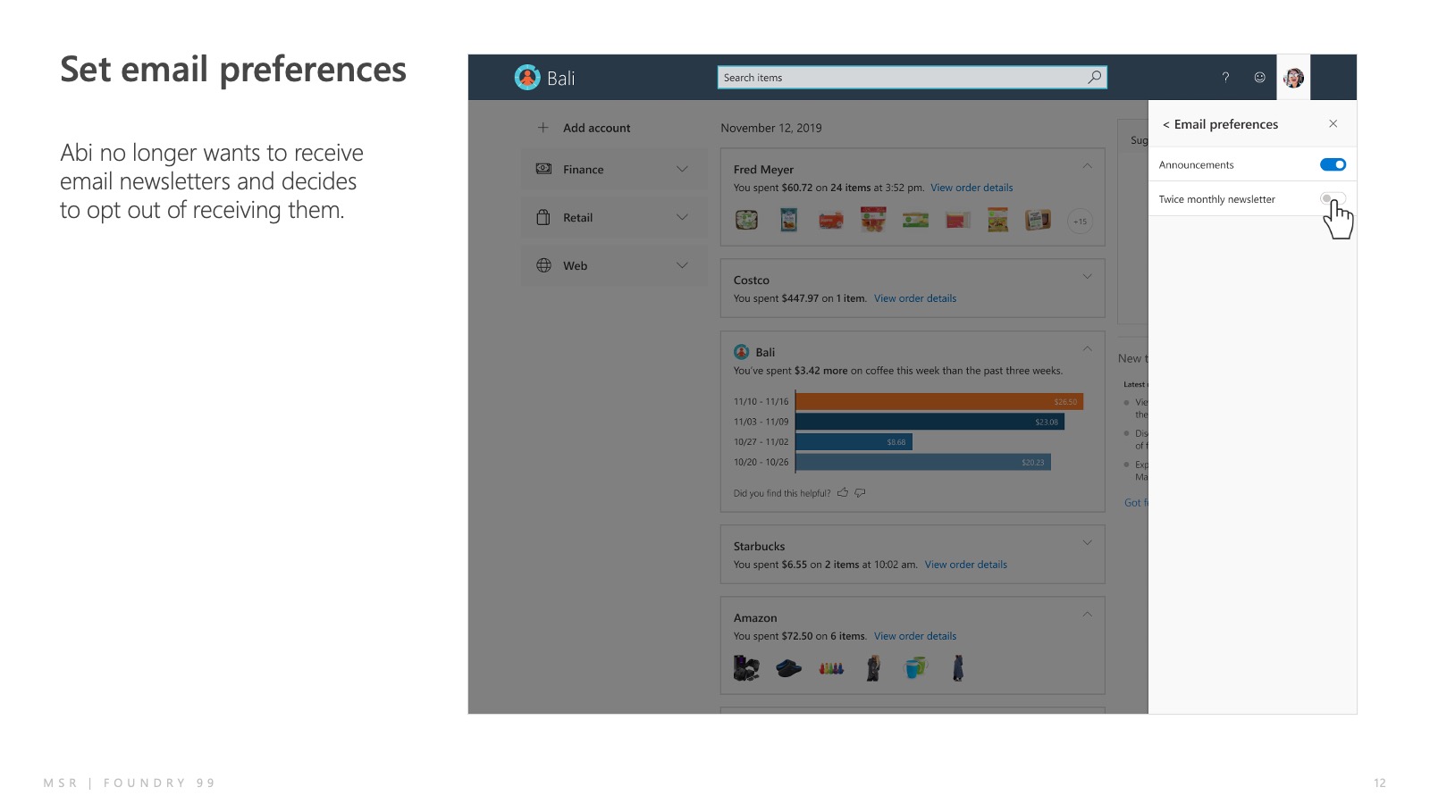Screen dimensions: 1430x804
Task: Open help question mark icon
Action: tap(1225, 78)
